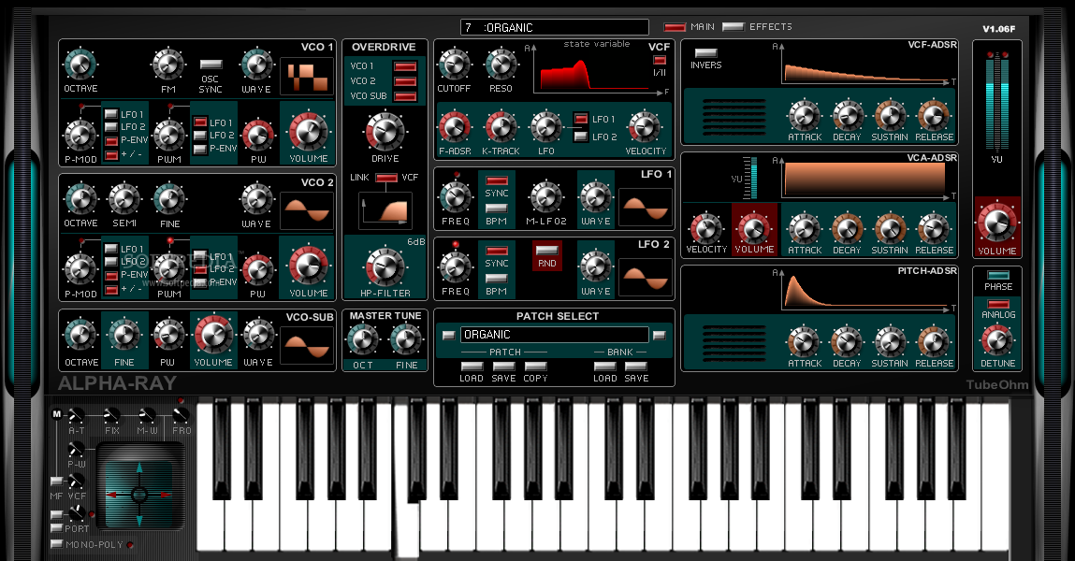Click the PITCH-ADSR DECAY knob
This screenshot has height=561, width=1075.
(x=848, y=342)
